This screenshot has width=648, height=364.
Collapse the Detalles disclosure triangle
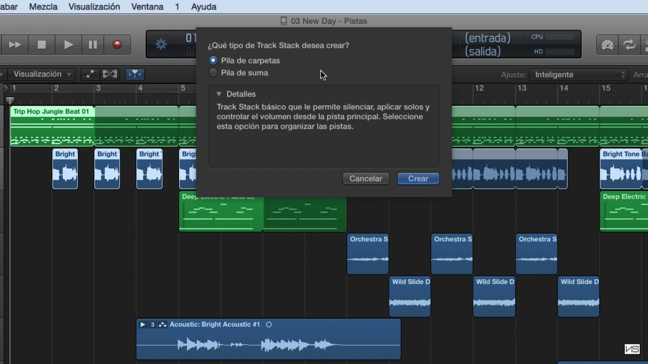coord(219,94)
